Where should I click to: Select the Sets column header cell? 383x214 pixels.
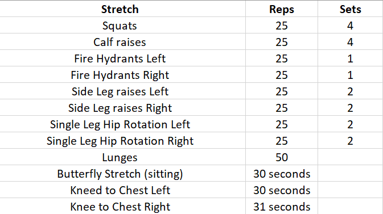coord(350,9)
